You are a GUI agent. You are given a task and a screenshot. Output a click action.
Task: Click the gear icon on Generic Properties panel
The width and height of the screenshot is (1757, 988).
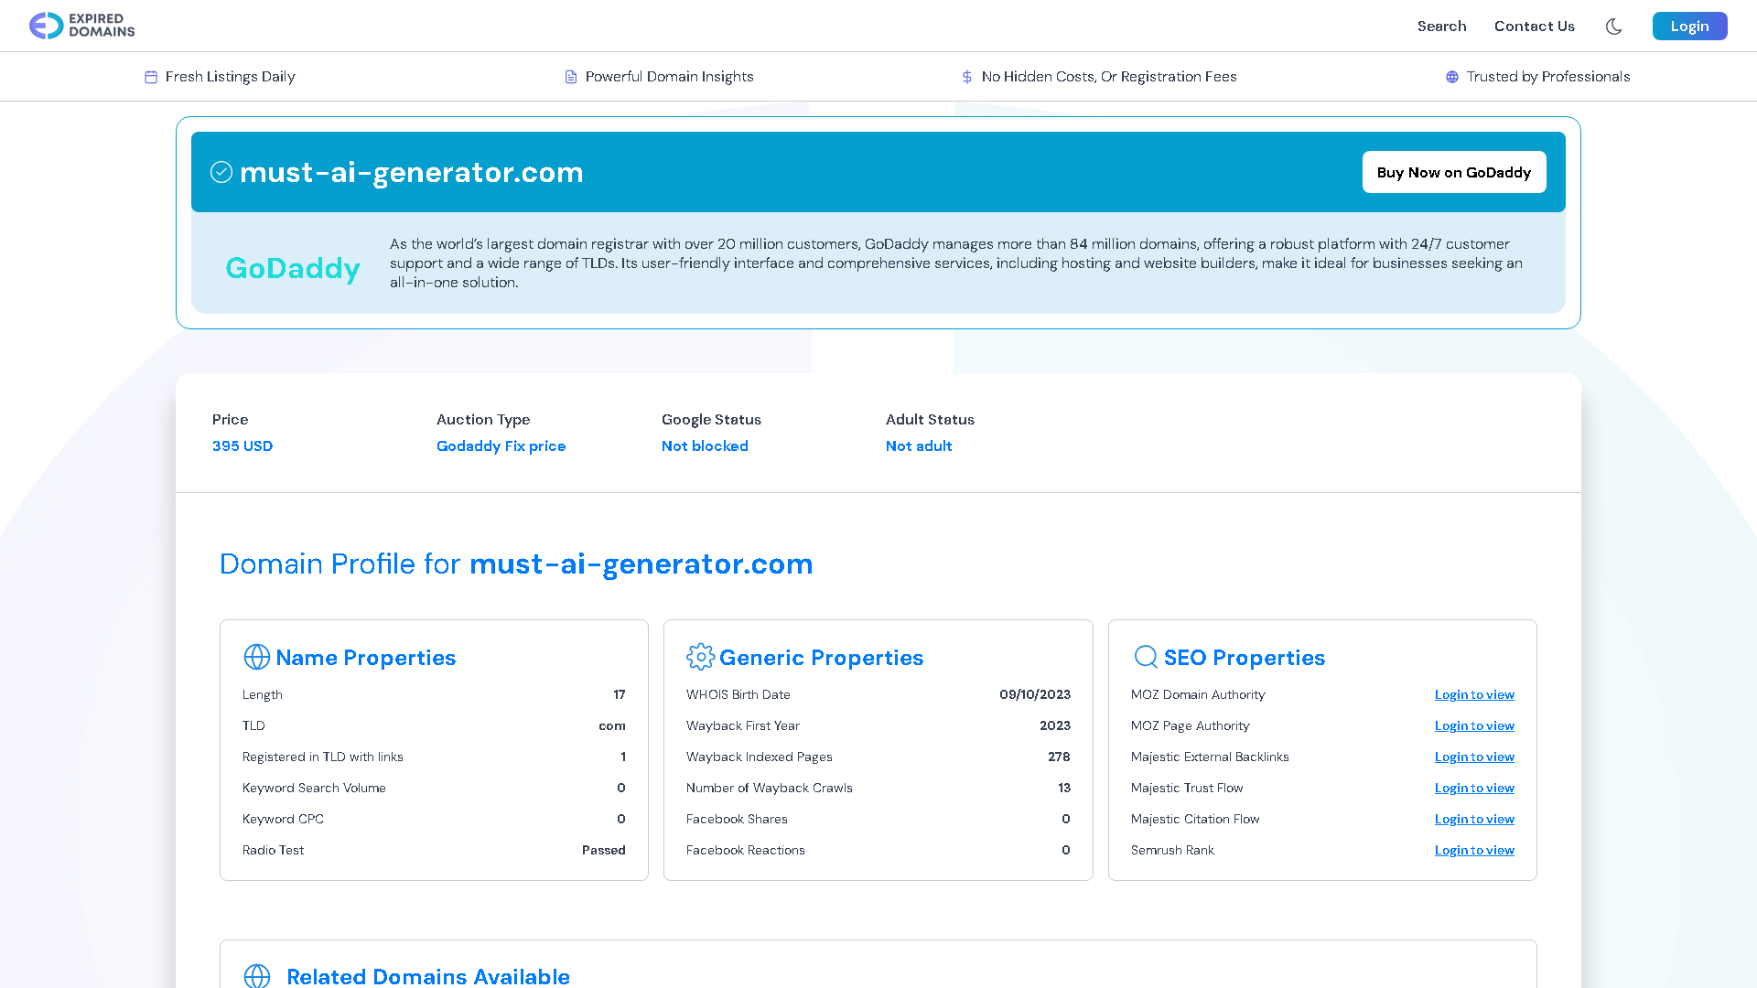[x=700, y=657]
